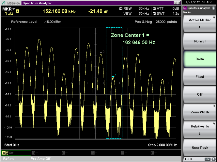Image resolution: width=217 pixels, height=162 pixels.
Task: Click the Start 0Hz frequency label
Action: tap(12, 145)
